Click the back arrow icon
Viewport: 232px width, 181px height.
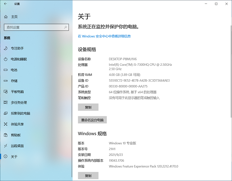pos(5,4)
